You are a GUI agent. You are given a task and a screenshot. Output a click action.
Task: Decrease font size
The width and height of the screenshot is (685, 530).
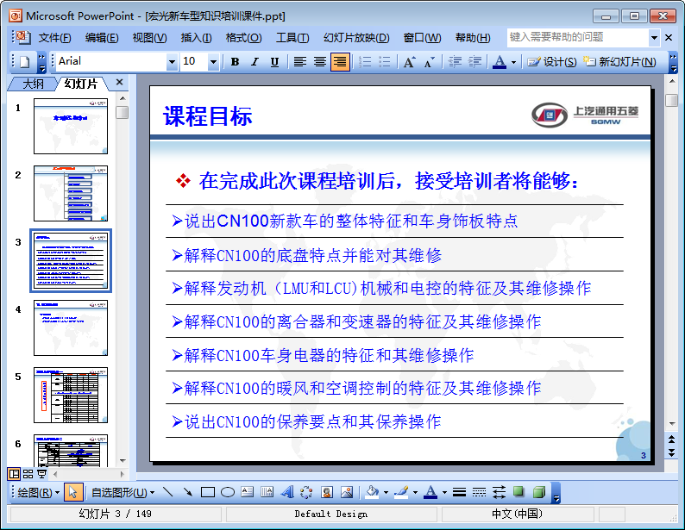pos(430,62)
